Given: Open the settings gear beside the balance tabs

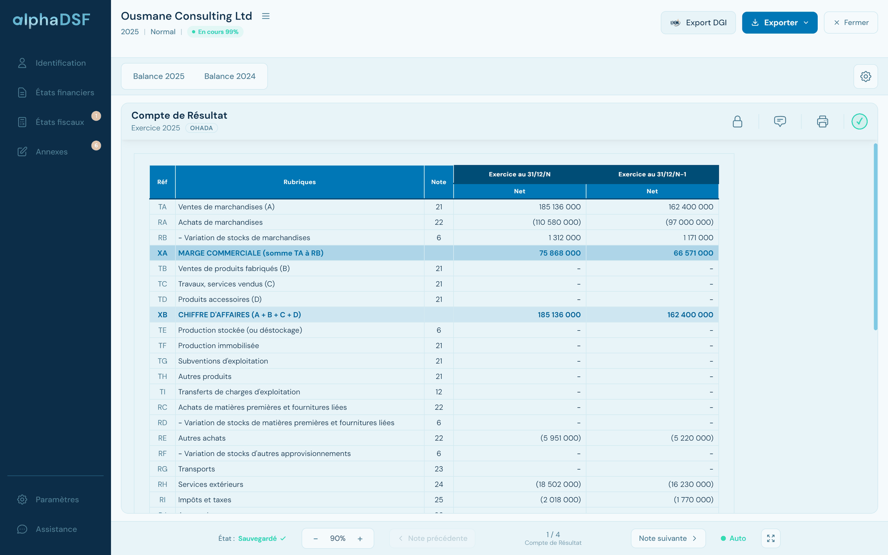Looking at the screenshot, I should [x=866, y=76].
